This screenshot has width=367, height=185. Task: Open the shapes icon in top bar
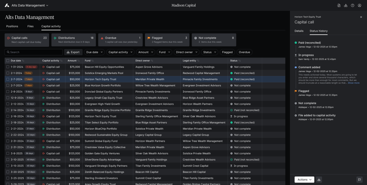point(346,6)
